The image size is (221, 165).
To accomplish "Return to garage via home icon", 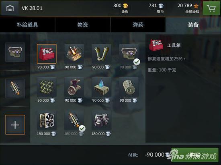I will [x=10, y=8].
